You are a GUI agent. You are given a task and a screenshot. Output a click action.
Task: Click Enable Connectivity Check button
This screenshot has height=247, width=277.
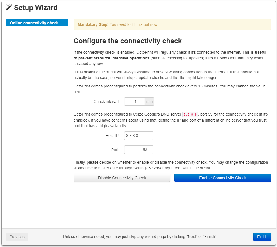pyautogui.click(x=222, y=178)
